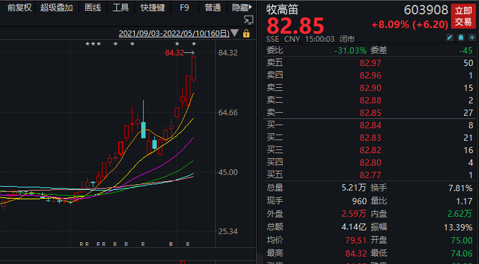479x264 pixels.
Task: Open the 前复权 adjustment menu
Action: [19, 7]
